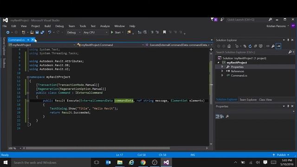This screenshot has height=167, width=297.
Task: Open the Debug menu in the menu bar
Action: pos(59,26)
